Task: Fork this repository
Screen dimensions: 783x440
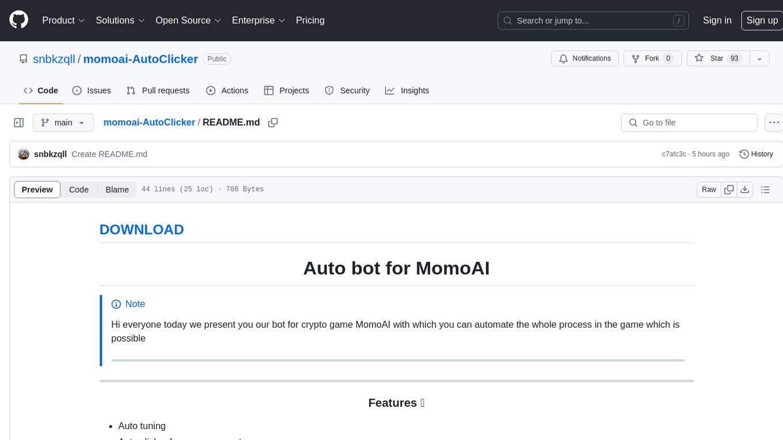Action: click(x=653, y=59)
